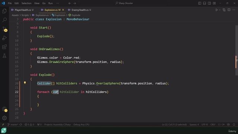This screenshot has height=134, width=238.
Task: Open the Run menu
Action: coord(51,3)
